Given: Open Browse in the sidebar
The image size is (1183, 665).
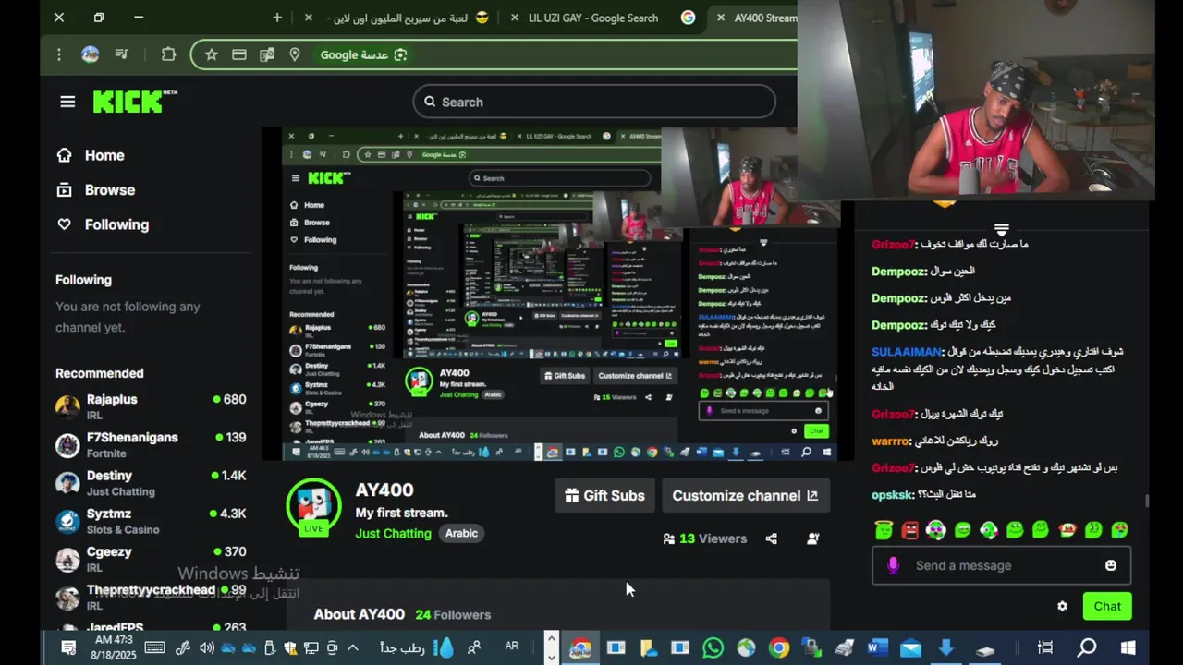Looking at the screenshot, I should pyautogui.click(x=96, y=189).
